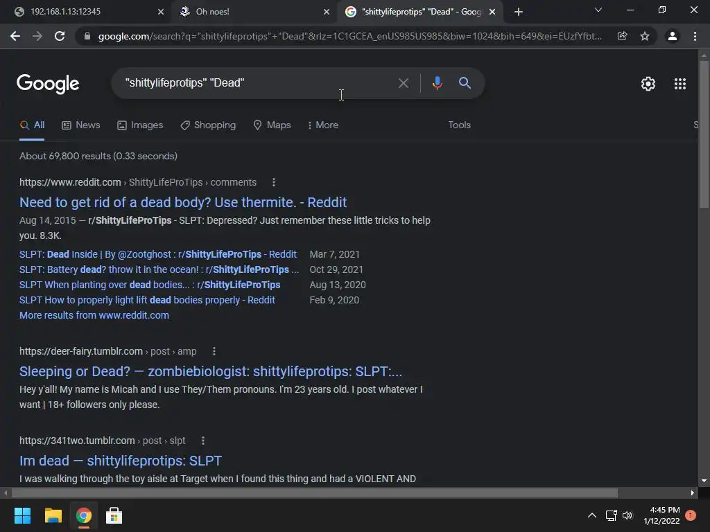
Task: Click the Google logo
Action: [48, 84]
